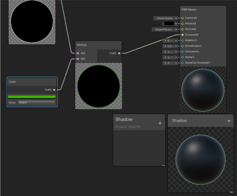The image size is (237, 196).
Task: Click the Albedo(3) input port
Action: (x=182, y=24)
